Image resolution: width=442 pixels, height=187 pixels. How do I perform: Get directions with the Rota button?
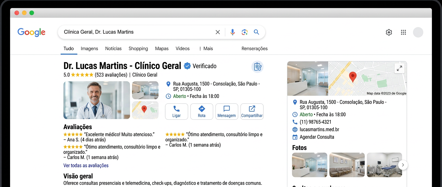202,112
